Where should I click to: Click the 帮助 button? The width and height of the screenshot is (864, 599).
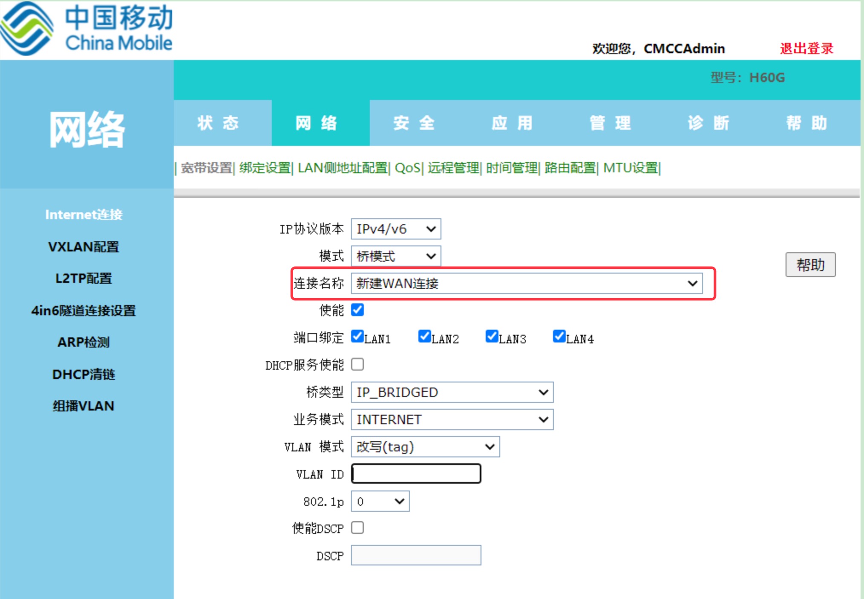click(810, 264)
